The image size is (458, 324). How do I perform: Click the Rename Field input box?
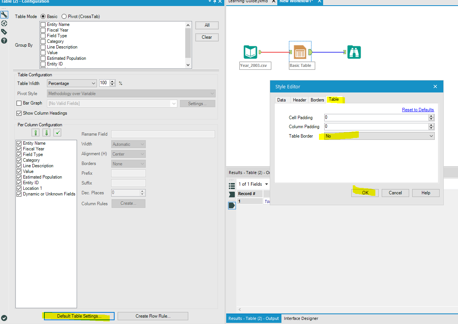click(x=162, y=134)
